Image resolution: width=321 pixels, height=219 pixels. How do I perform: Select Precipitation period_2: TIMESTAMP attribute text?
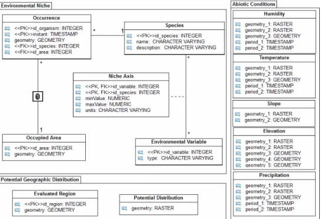pyautogui.click(x=270, y=210)
